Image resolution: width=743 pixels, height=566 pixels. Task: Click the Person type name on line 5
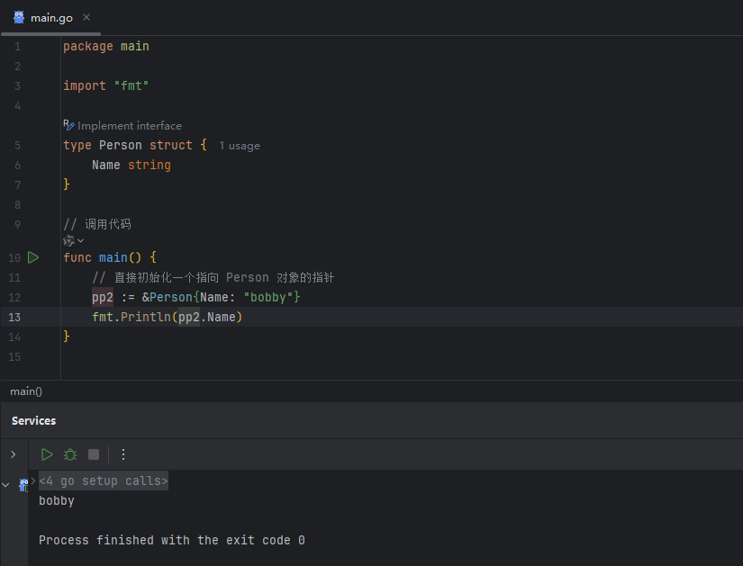(x=121, y=145)
